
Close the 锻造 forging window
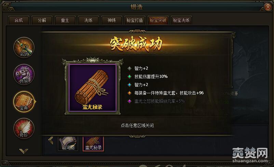coord(268,7)
